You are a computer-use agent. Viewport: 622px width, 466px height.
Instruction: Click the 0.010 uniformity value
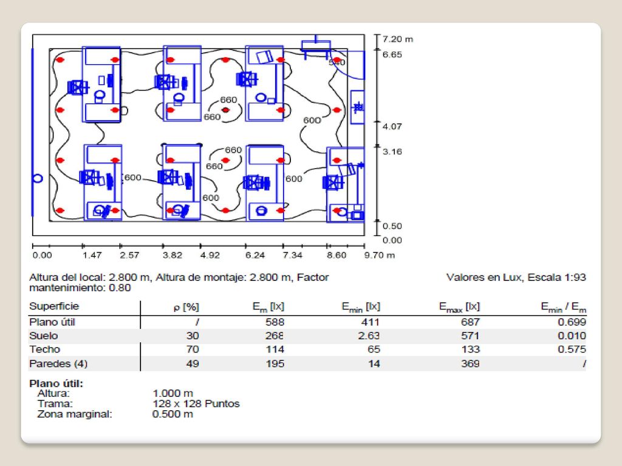tap(572, 336)
